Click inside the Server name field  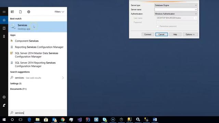click(175, 10)
